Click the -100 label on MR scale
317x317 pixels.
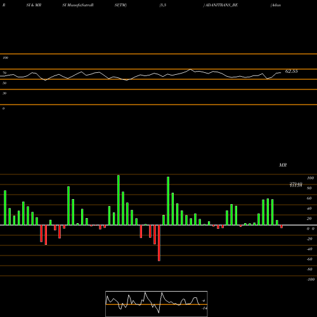[x=311, y=280]
